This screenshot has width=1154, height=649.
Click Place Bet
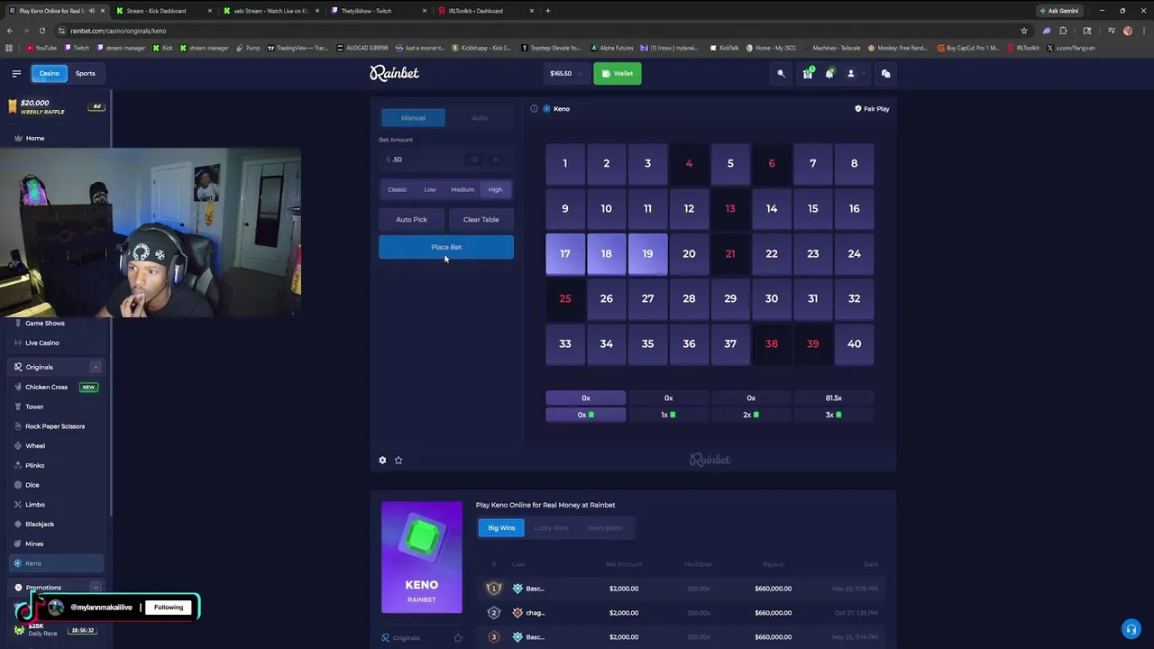pos(446,247)
